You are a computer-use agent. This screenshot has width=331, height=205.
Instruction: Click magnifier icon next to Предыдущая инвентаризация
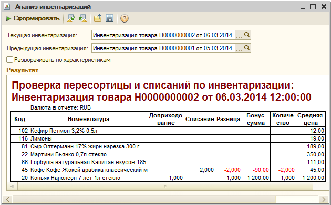(x=247, y=48)
